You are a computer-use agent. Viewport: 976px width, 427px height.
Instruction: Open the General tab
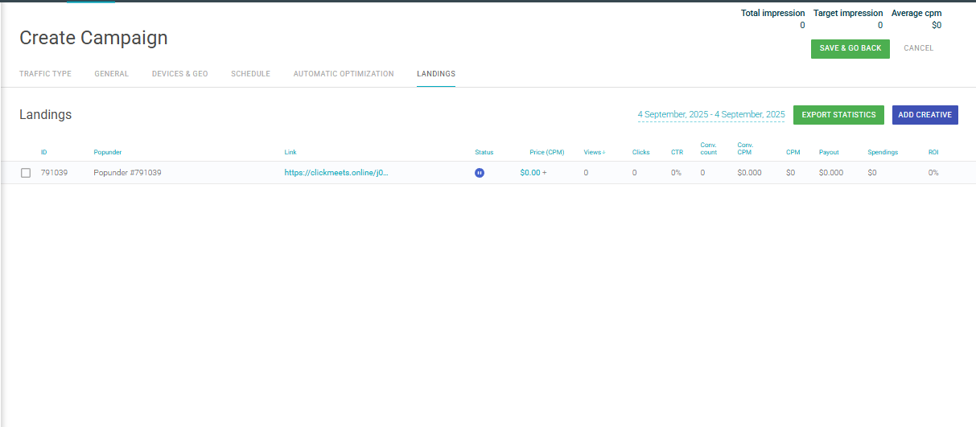click(111, 74)
